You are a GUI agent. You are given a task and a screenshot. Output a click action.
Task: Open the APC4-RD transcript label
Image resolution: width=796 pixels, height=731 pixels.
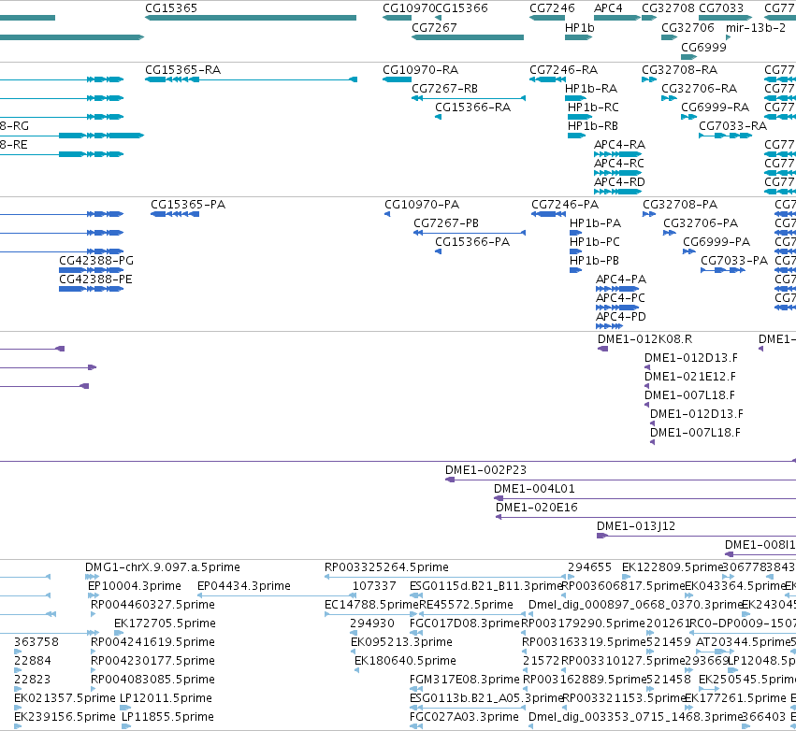pyautogui.click(x=619, y=182)
